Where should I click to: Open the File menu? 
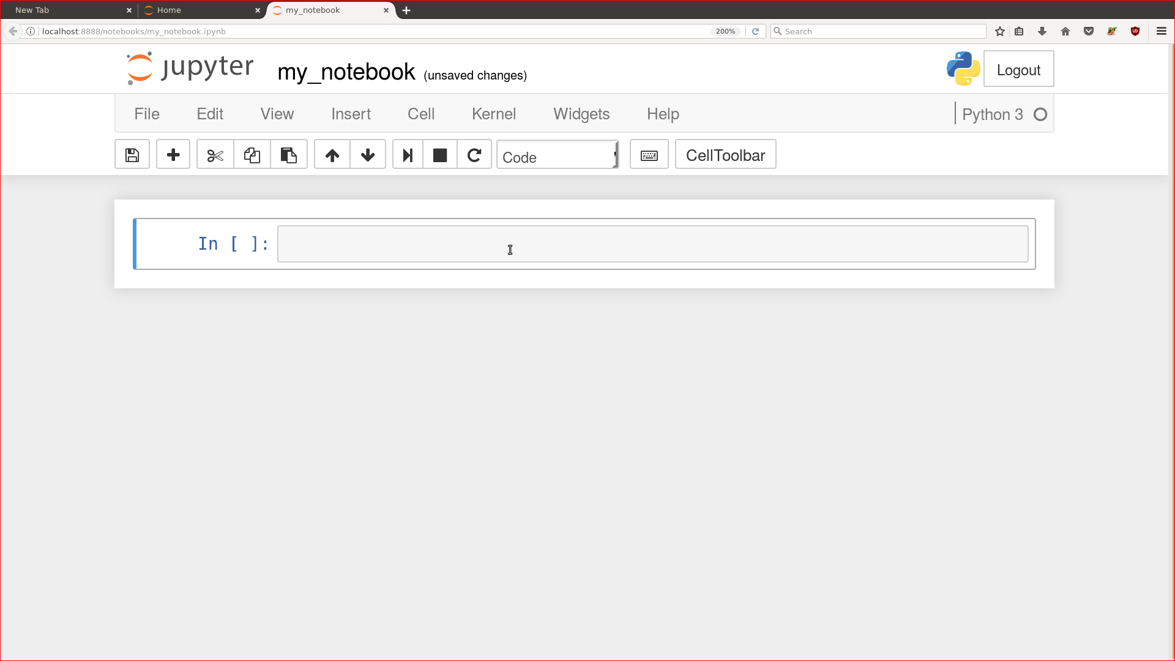point(147,114)
